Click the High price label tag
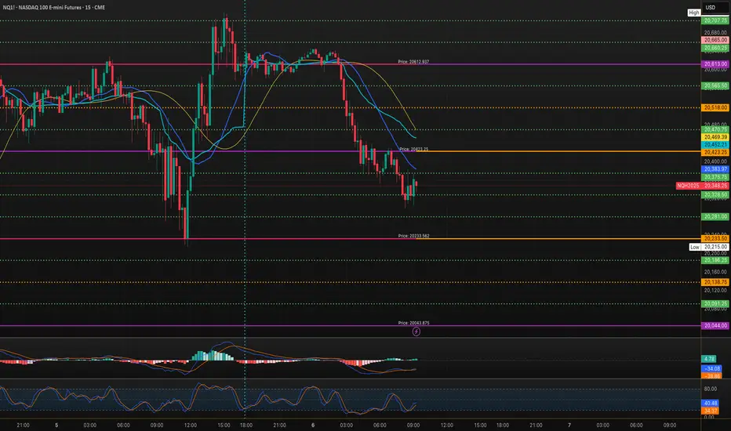Viewport: 731px width, 431px height. (x=693, y=13)
